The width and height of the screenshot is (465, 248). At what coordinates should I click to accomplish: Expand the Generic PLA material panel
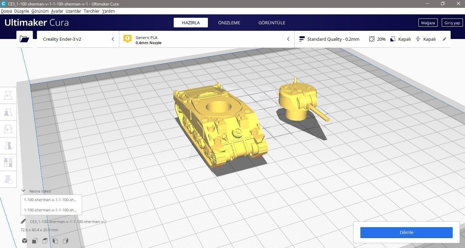[x=207, y=39]
